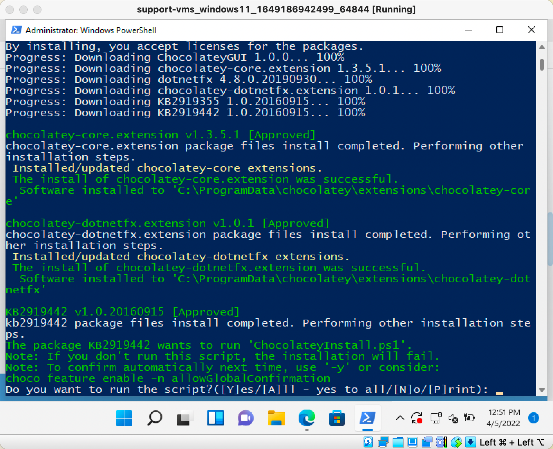Open the network tray icon
The image size is (553, 449).
[436, 418]
